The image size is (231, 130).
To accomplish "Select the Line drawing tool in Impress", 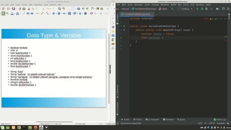I will point(24,13).
